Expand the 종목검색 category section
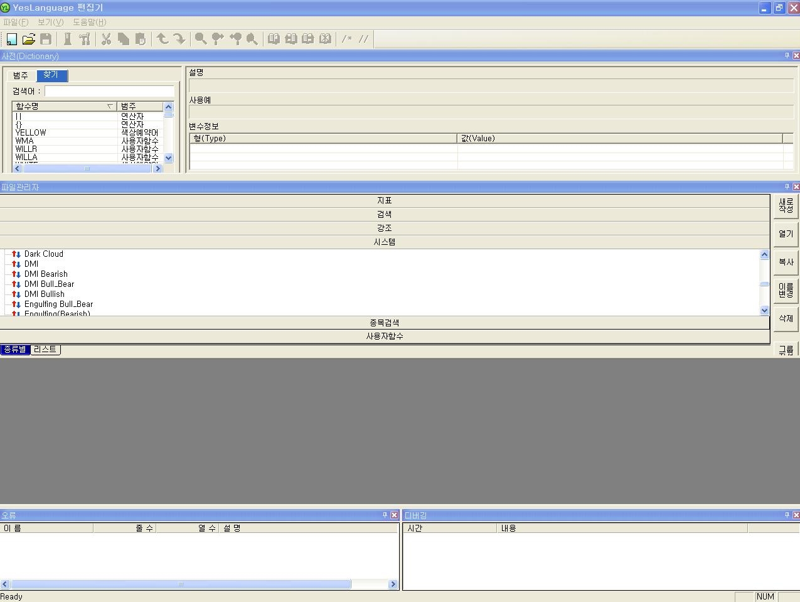800x602 pixels. click(x=384, y=323)
